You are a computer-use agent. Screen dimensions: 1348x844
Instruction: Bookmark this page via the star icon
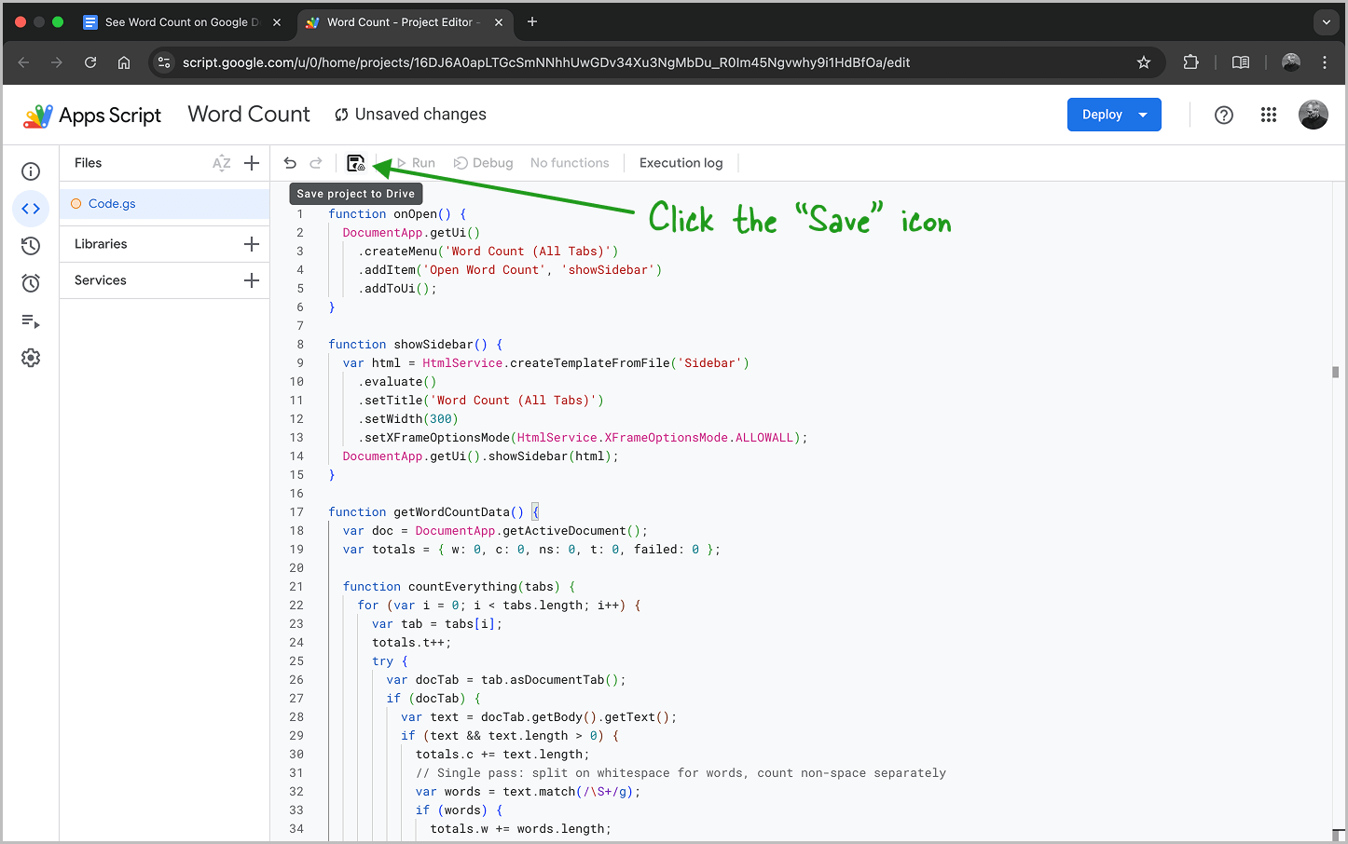point(1144,62)
